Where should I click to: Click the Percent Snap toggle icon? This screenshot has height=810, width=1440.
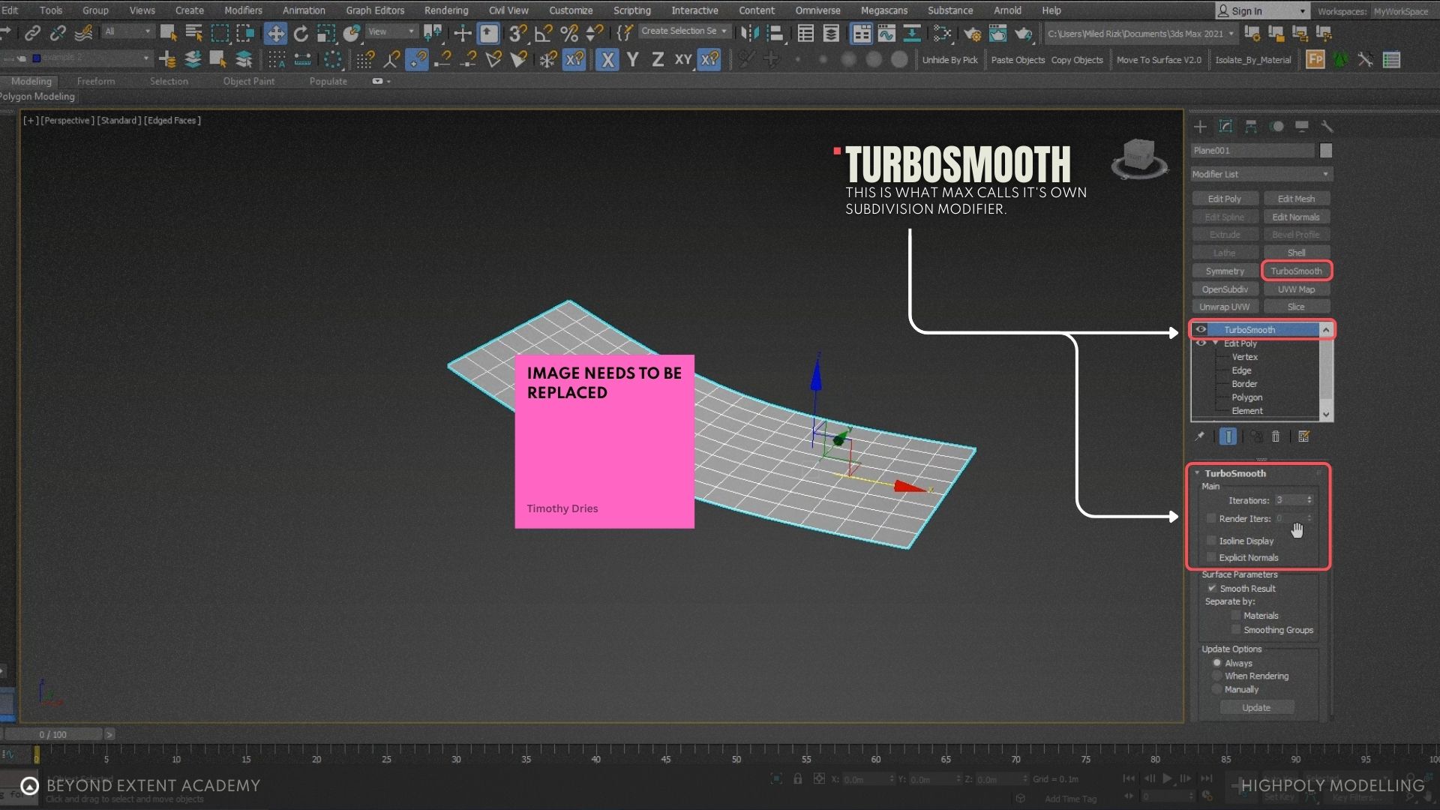pos(568,34)
